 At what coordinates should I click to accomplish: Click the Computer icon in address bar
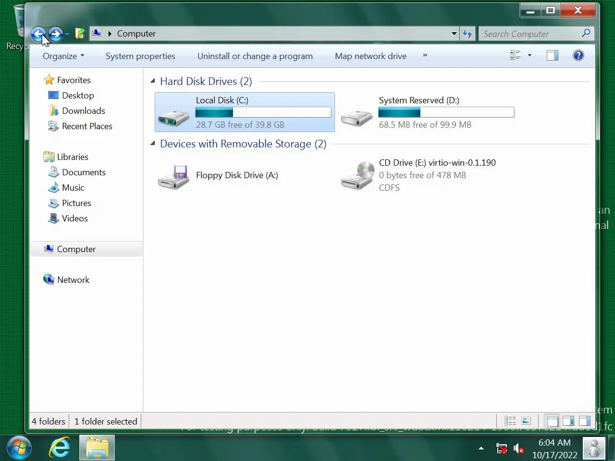(x=97, y=33)
